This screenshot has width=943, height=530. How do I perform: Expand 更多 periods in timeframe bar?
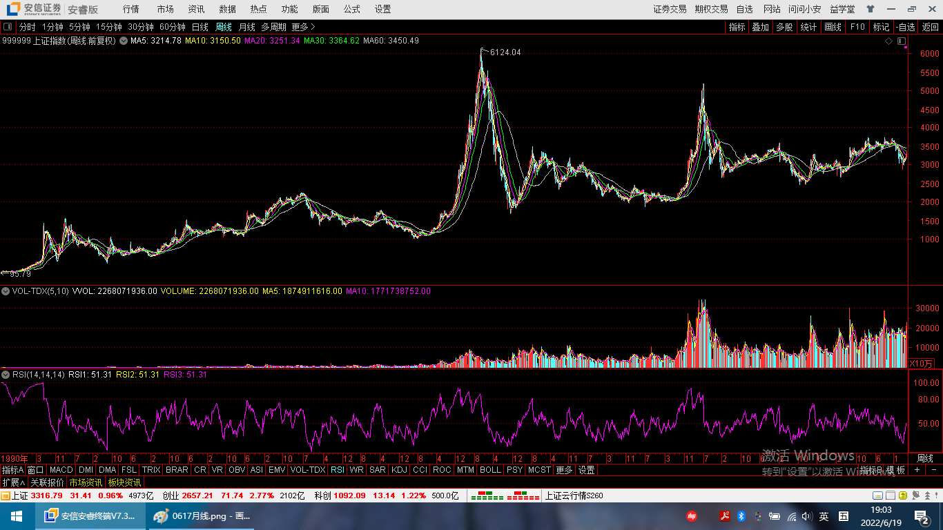[x=303, y=27]
